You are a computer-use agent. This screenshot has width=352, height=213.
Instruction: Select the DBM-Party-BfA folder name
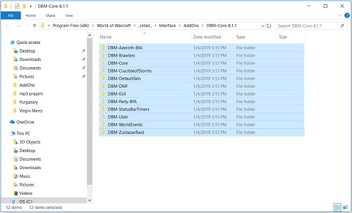click(x=122, y=102)
